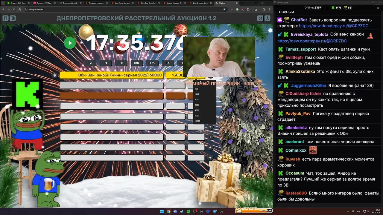Screen dimensions: 383x215
Task: Open Discord from the taskbar
Action: click(175, 211)
